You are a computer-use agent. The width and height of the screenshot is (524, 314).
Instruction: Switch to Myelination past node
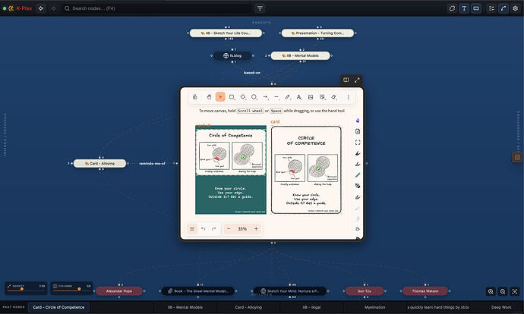coord(375,307)
